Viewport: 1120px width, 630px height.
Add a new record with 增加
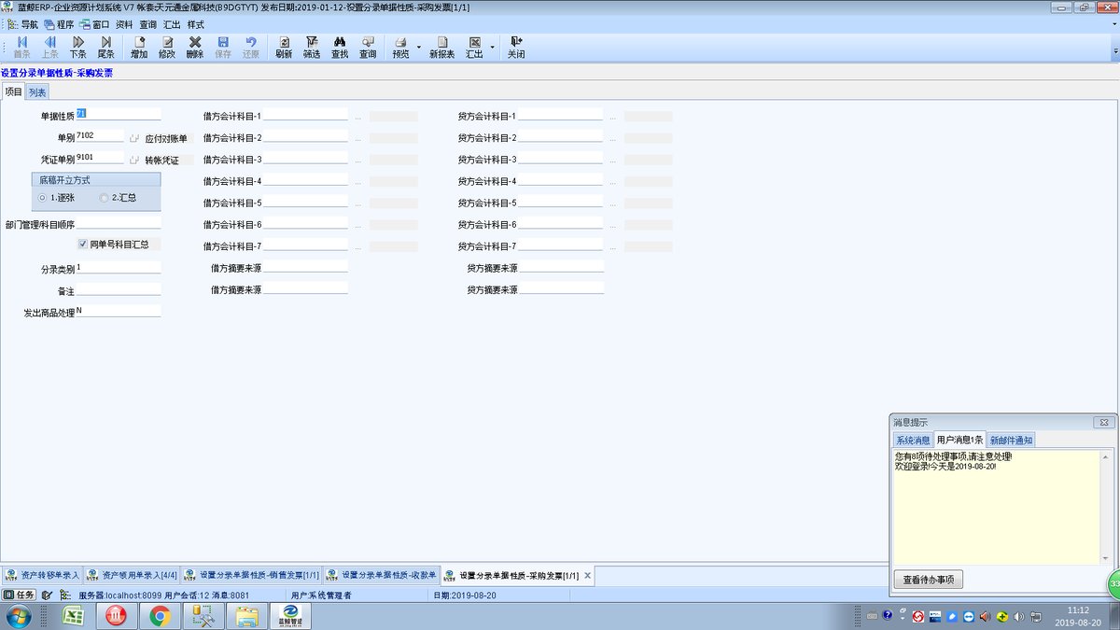click(x=139, y=48)
